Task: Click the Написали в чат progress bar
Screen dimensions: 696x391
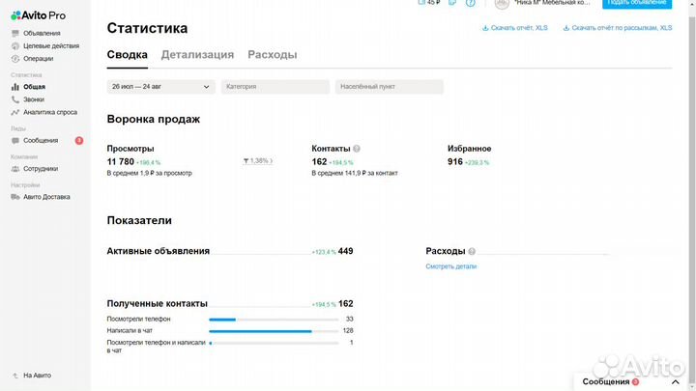Action: [x=274, y=331]
